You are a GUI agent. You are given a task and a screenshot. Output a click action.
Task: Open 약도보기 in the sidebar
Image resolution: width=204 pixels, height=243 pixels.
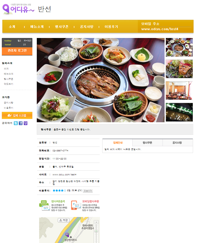coord(9,84)
